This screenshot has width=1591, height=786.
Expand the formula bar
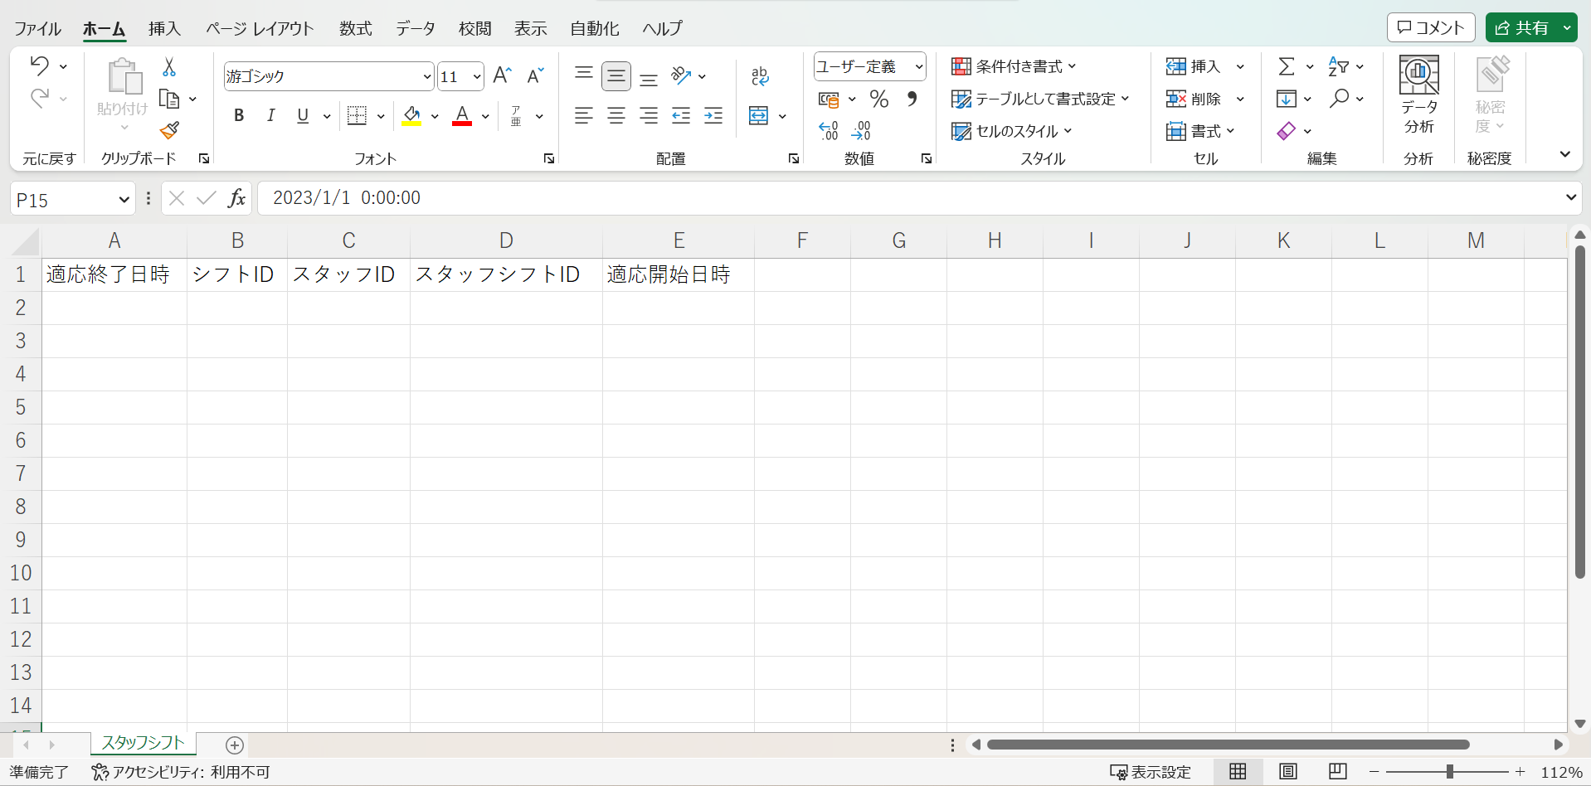click(1570, 197)
